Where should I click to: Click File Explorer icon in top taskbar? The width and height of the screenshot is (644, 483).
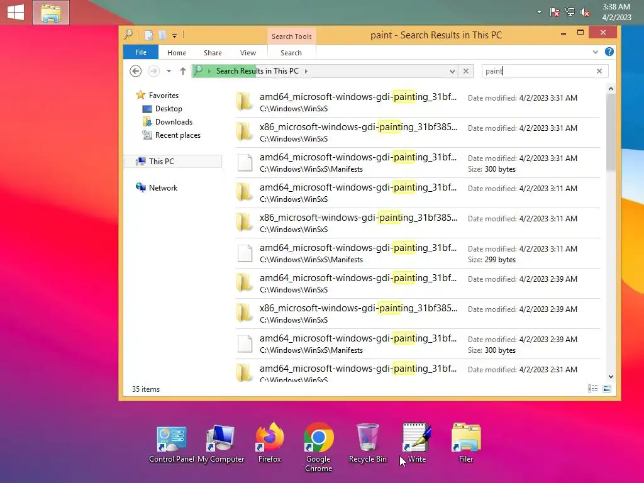tap(51, 13)
